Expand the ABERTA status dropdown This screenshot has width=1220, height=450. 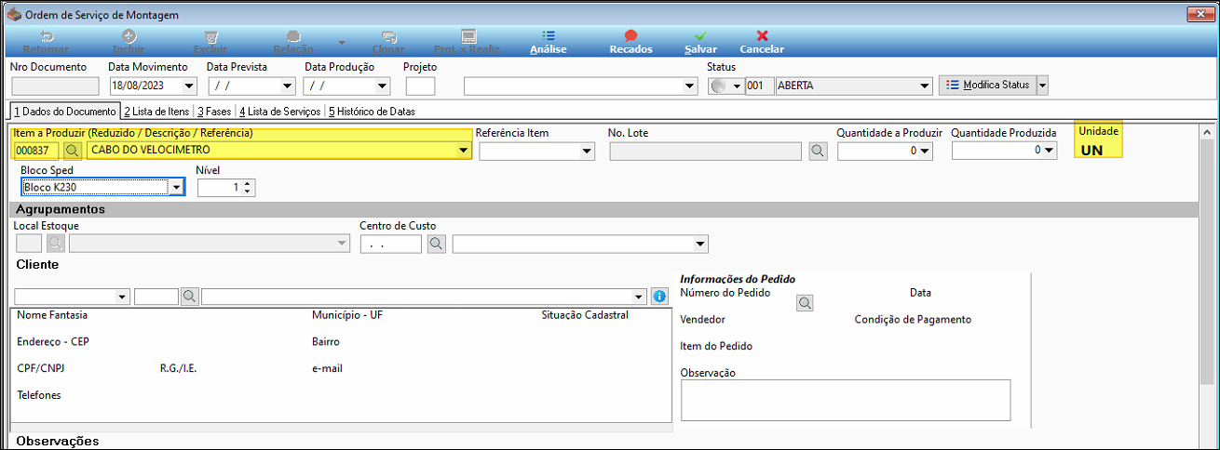coord(925,86)
